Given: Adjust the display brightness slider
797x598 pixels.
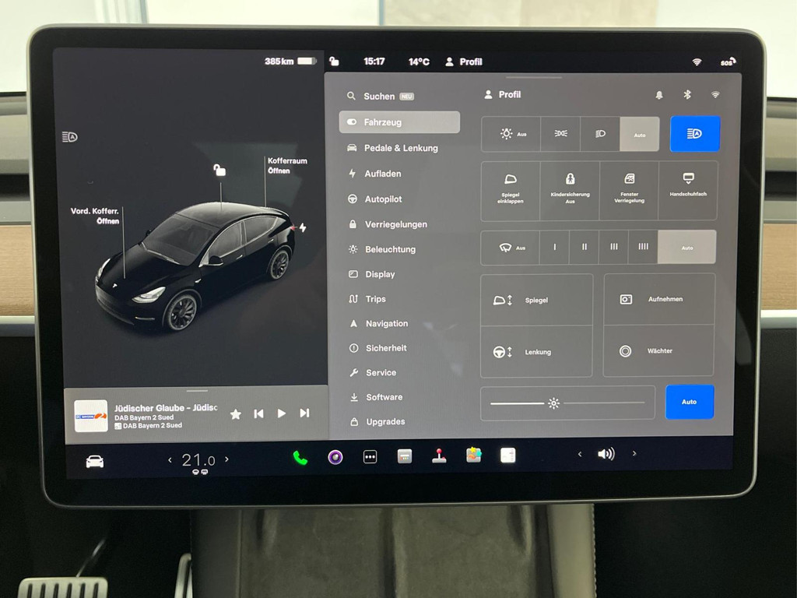Looking at the screenshot, I should click(553, 403).
